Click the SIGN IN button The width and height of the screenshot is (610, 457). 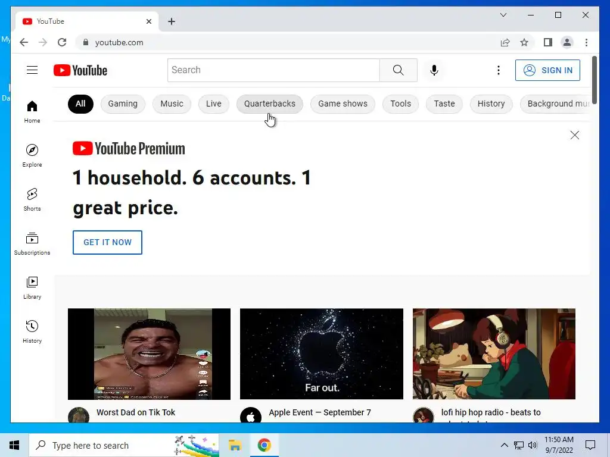tap(547, 70)
